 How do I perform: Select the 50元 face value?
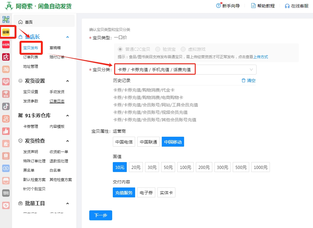click(x=168, y=167)
